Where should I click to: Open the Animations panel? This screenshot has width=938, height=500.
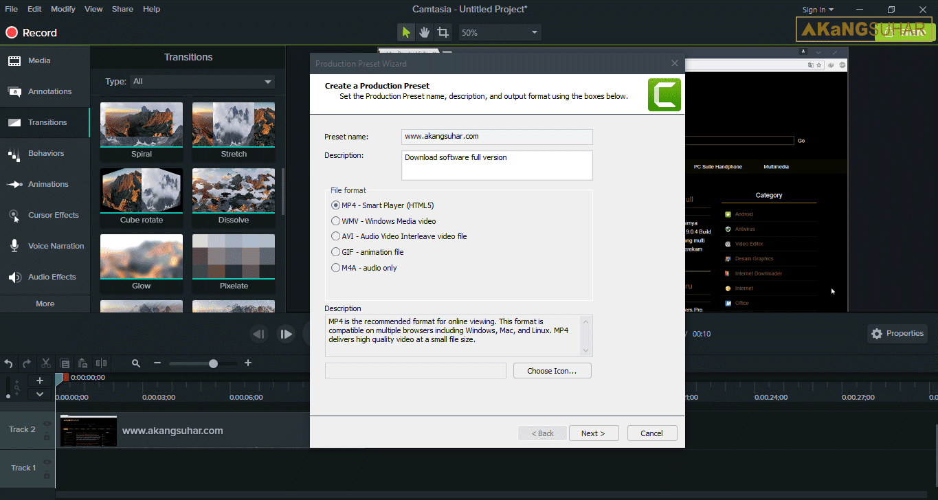click(45, 184)
